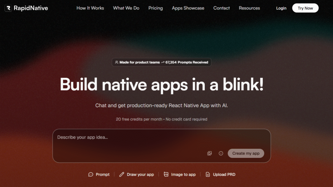
Task: Navigate to Apps Showcase
Action: coord(188,8)
